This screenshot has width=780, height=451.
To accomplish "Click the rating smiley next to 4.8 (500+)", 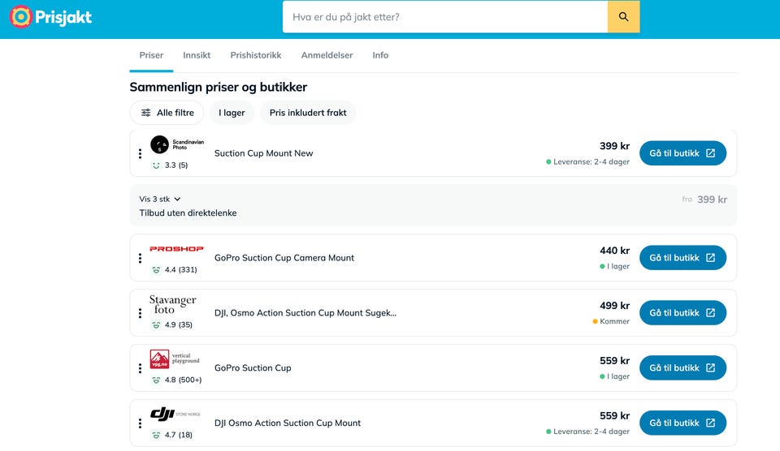I will point(156,380).
